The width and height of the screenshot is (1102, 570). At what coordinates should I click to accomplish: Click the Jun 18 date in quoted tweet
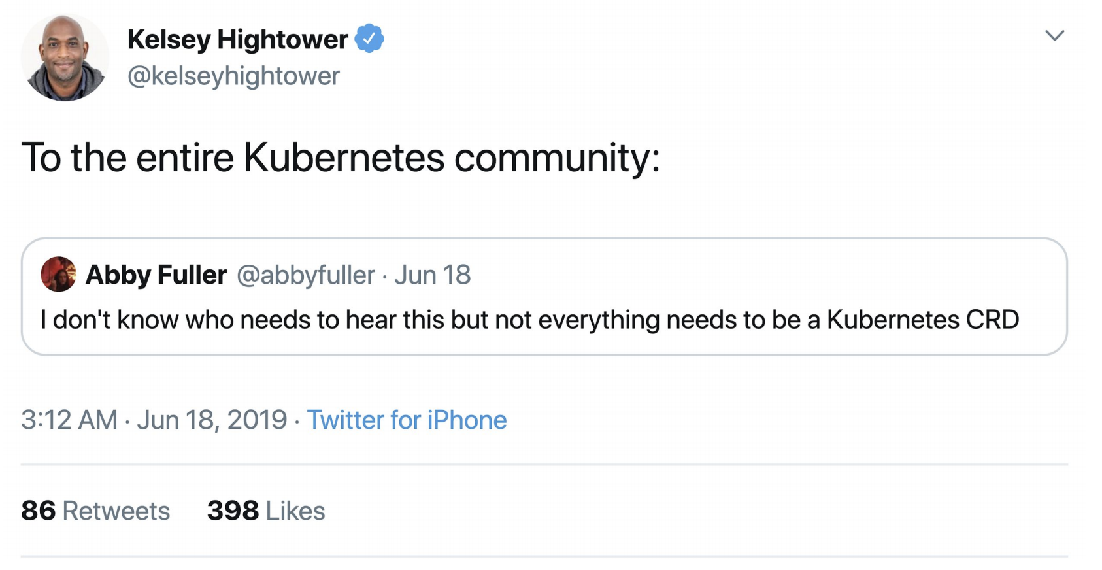(x=433, y=275)
